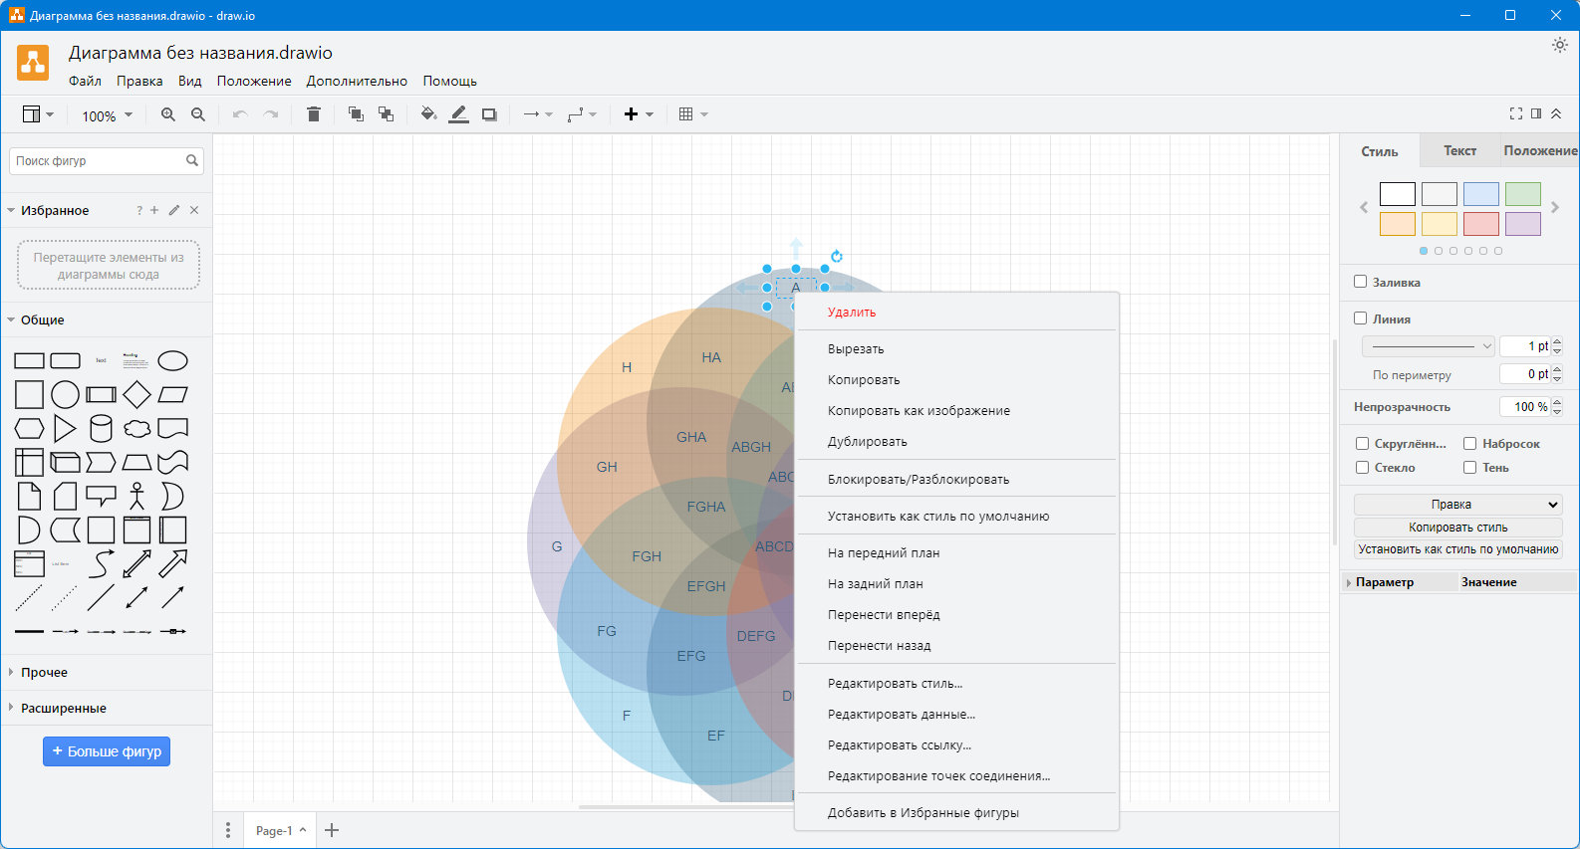Open the table insert dropdown
1580x849 pixels.
(693, 114)
